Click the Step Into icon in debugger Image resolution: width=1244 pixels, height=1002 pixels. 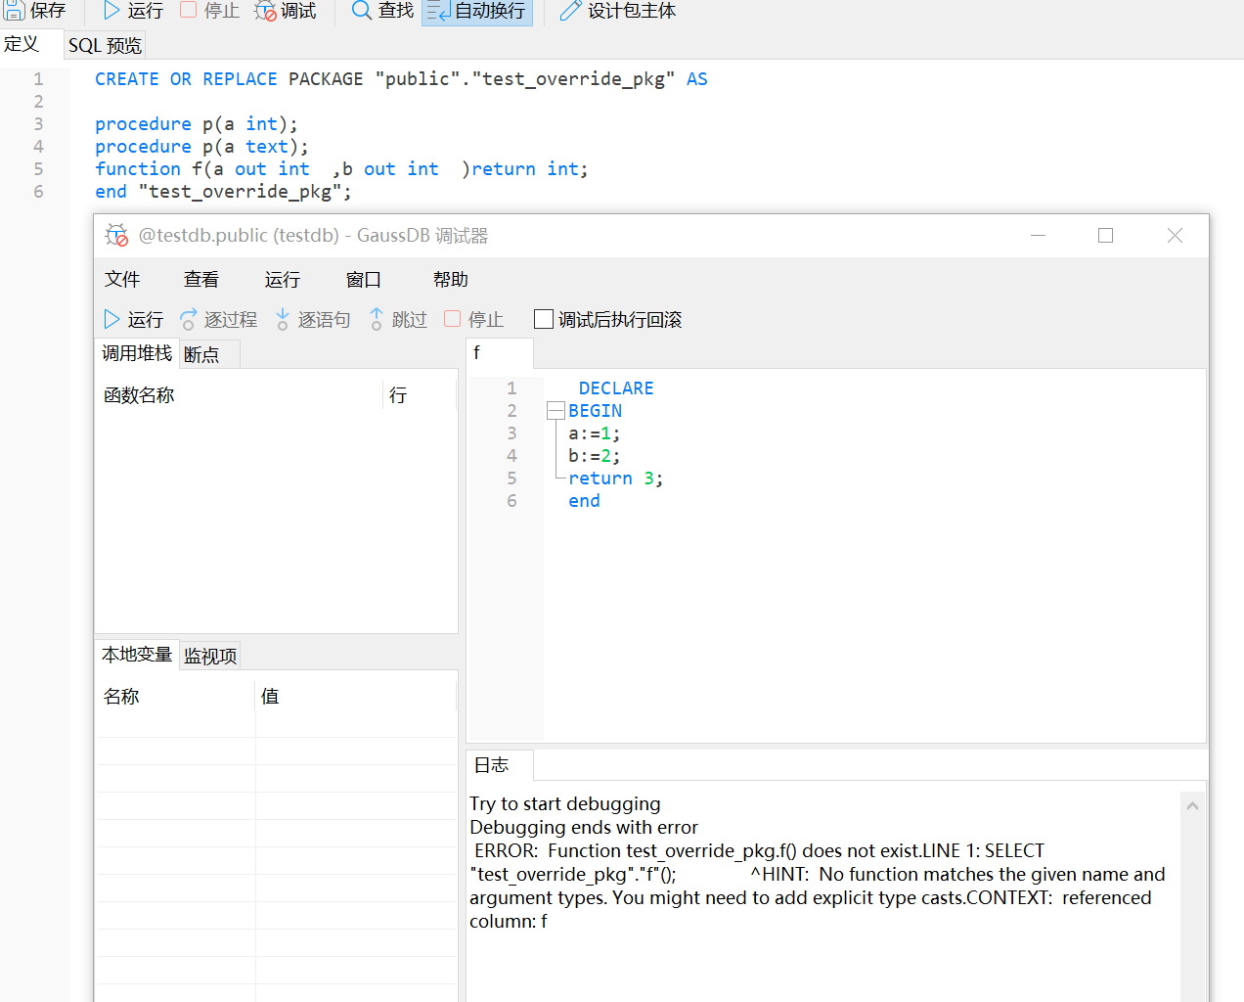pyautogui.click(x=283, y=320)
